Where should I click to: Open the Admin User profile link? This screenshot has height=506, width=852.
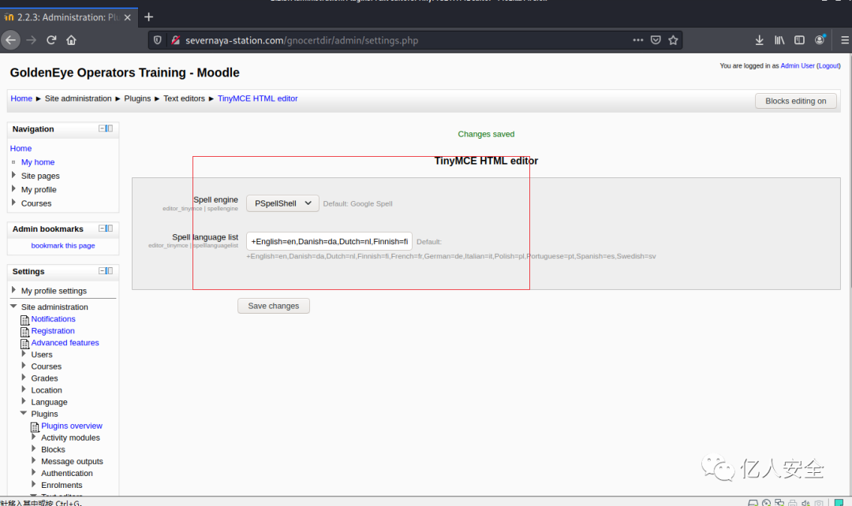pyautogui.click(x=797, y=65)
